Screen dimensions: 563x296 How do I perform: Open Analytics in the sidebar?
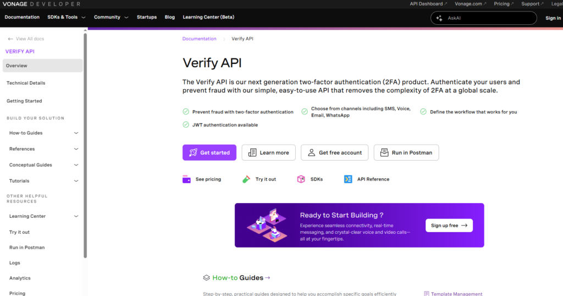point(20,278)
